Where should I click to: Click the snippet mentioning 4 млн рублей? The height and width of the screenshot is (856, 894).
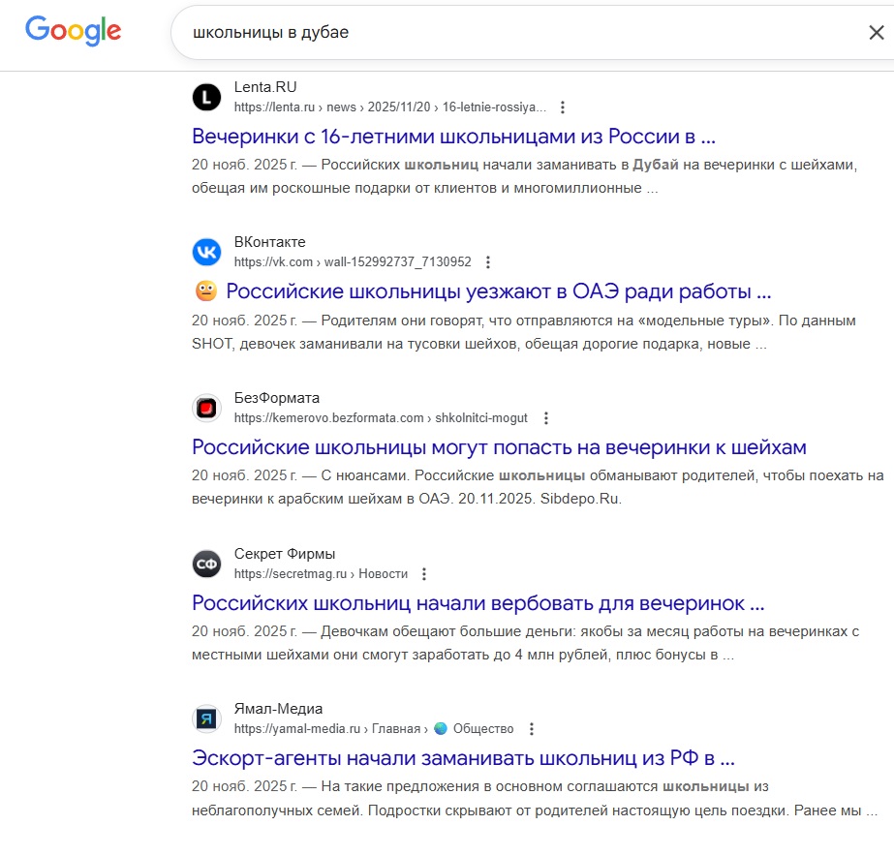coord(525,643)
